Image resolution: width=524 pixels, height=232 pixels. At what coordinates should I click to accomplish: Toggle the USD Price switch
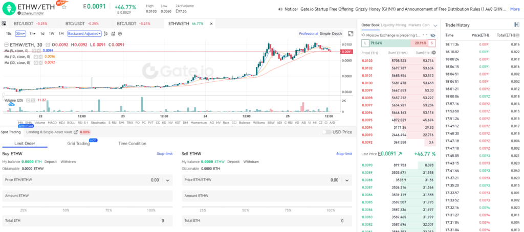click(326, 132)
